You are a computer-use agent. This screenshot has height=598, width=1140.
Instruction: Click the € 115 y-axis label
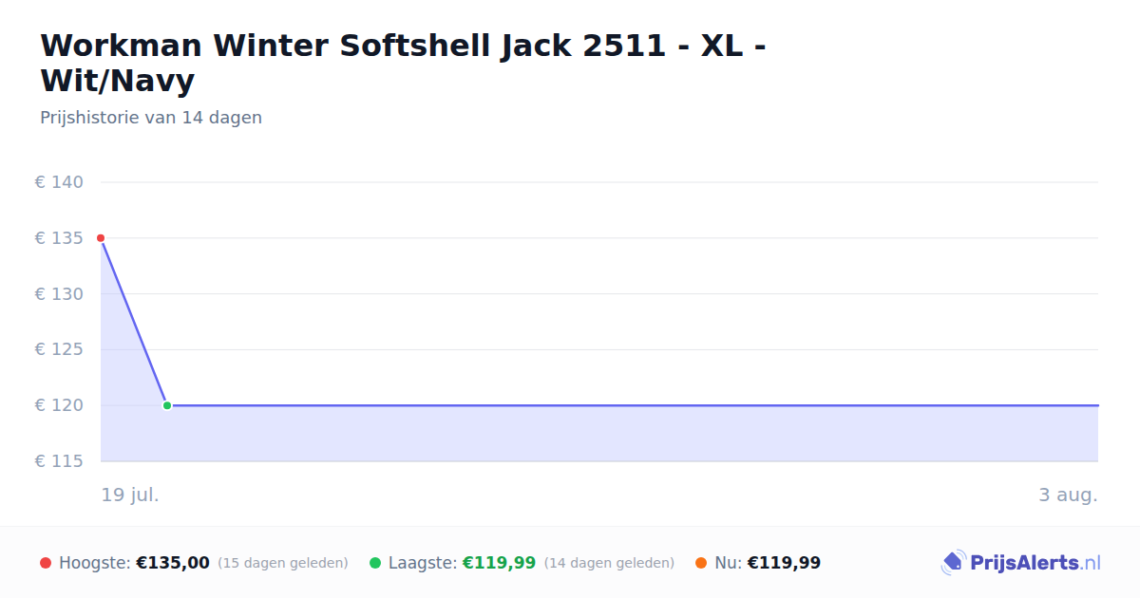tap(60, 461)
